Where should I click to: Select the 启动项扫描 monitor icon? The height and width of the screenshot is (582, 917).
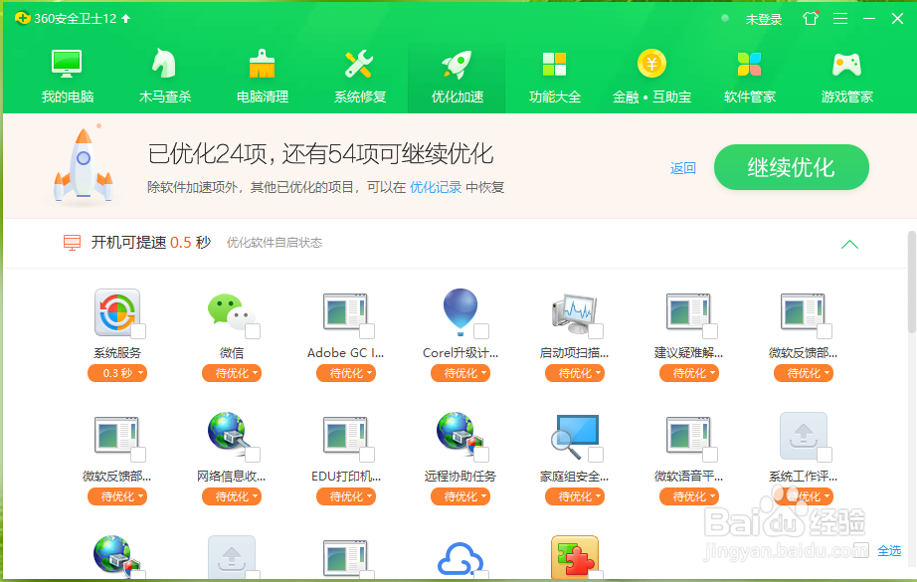[574, 311]
